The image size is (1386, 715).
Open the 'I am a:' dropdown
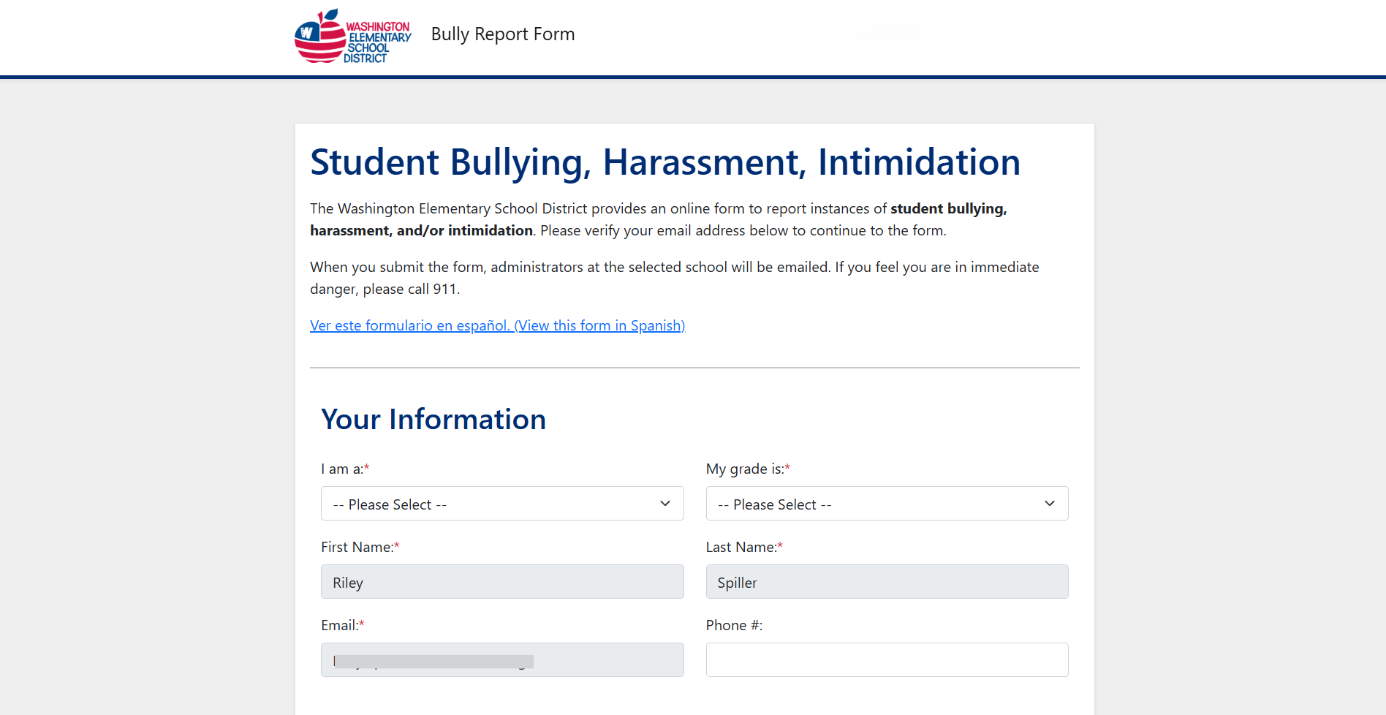pos(502,504)
